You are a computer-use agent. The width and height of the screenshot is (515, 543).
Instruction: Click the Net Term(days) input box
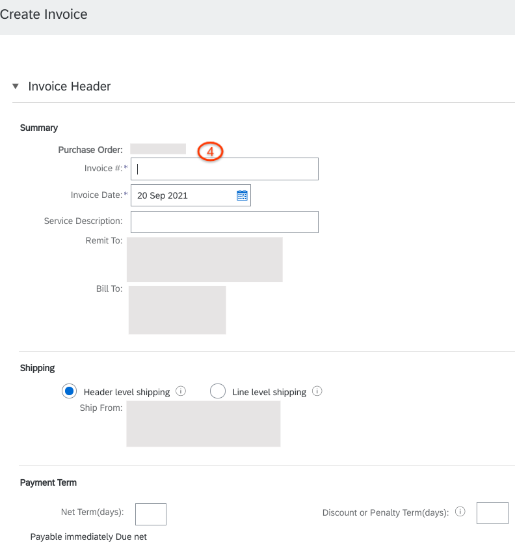151,514
